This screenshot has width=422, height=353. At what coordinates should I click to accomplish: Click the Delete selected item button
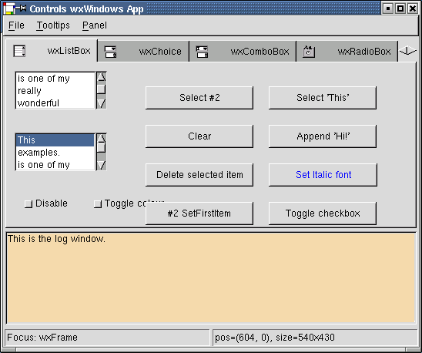click(199, 175)
